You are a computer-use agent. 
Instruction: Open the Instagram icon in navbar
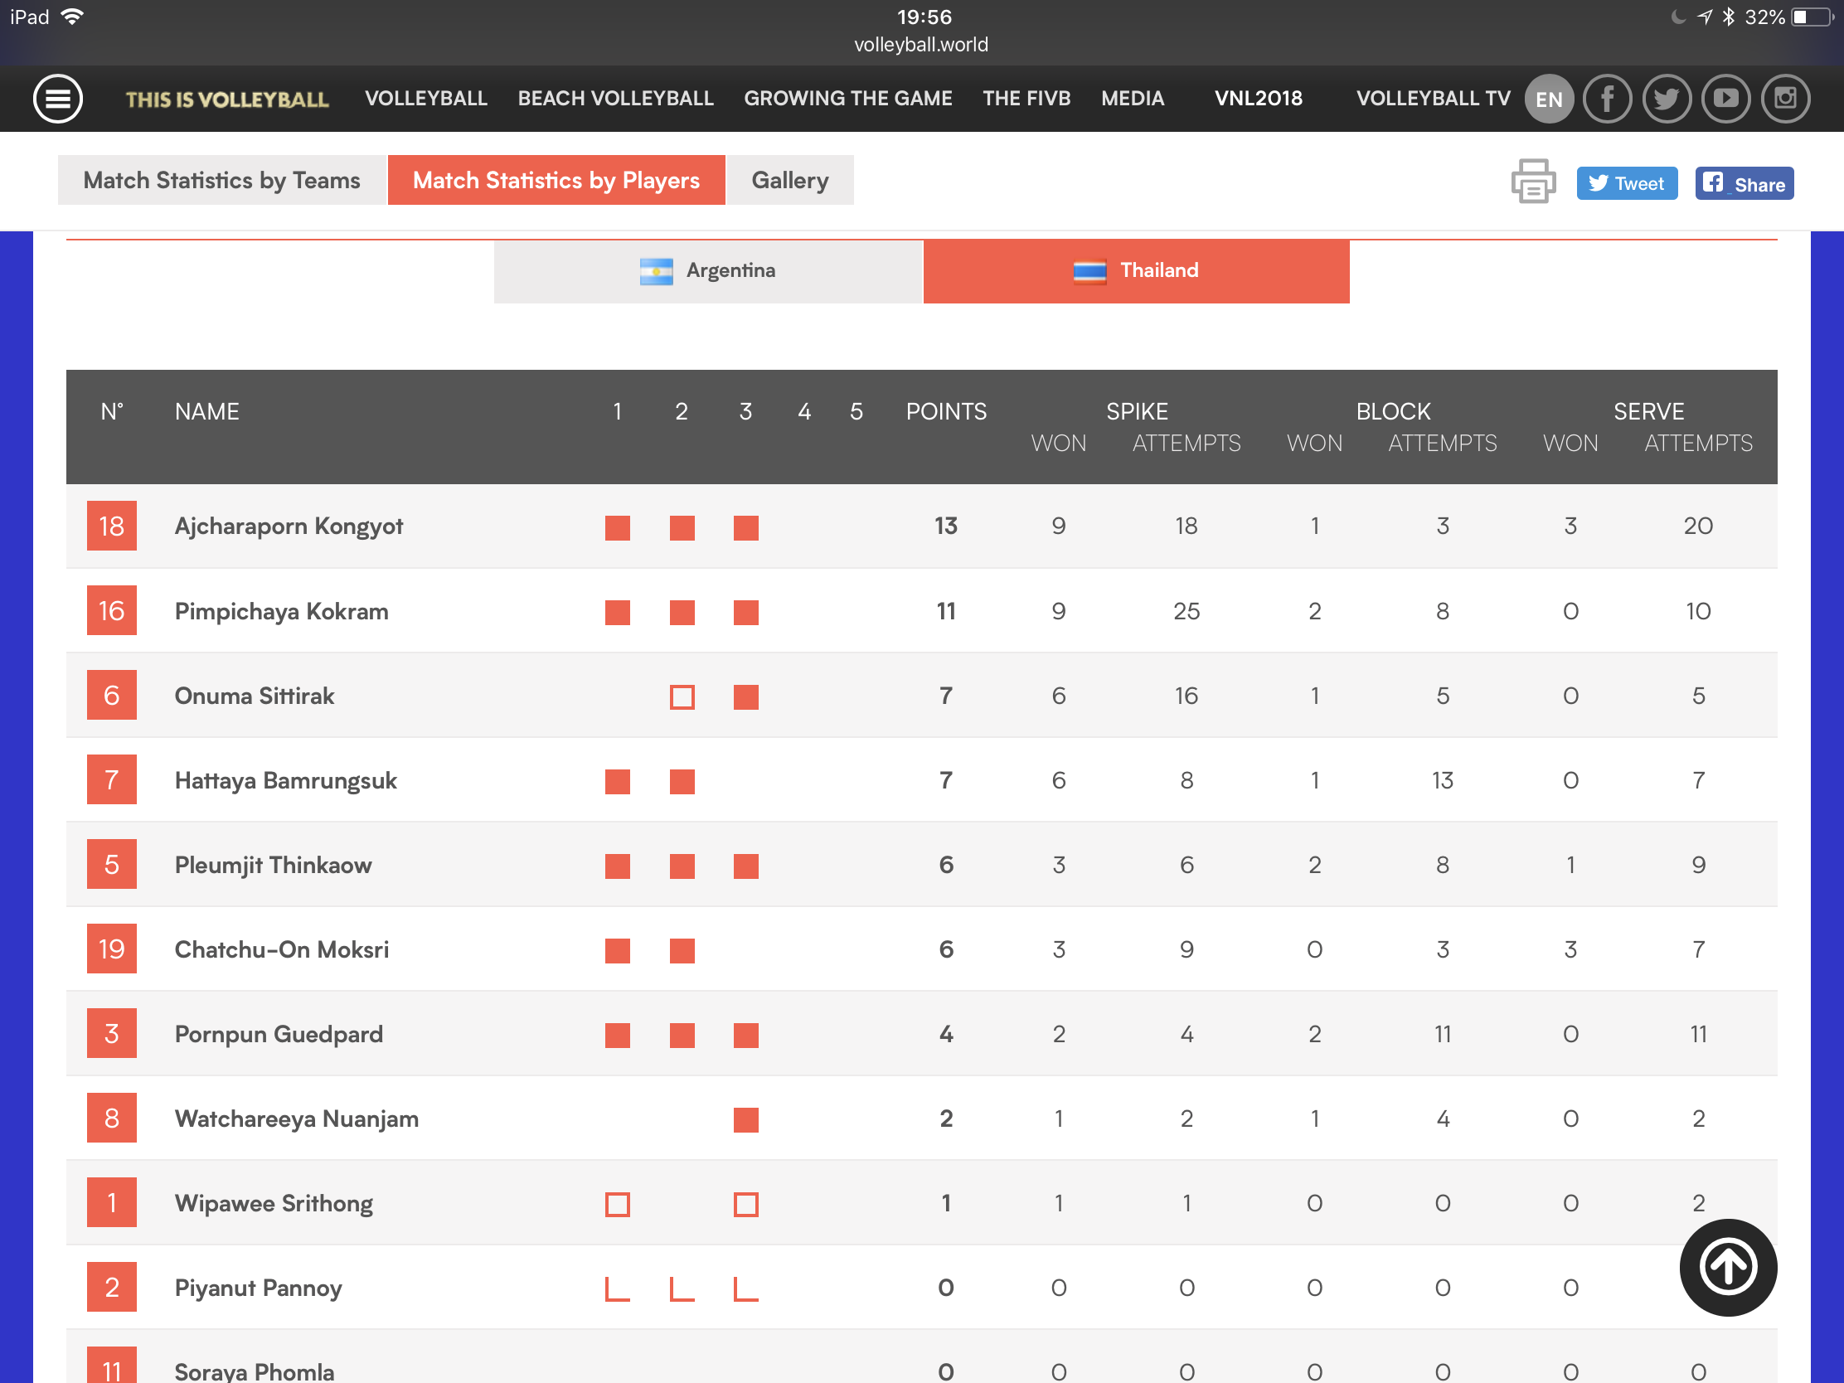[x=1785, y=99]
